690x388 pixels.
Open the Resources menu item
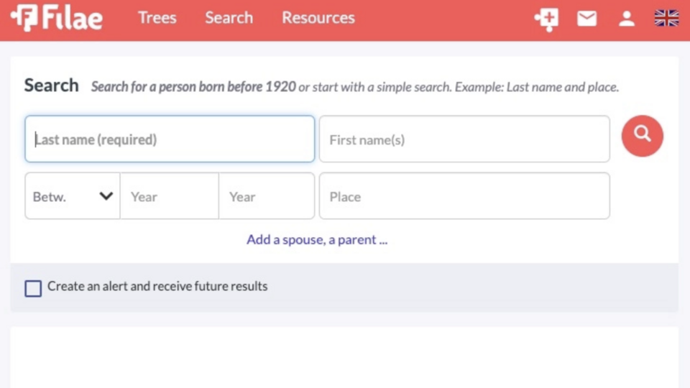click(318, 18)
